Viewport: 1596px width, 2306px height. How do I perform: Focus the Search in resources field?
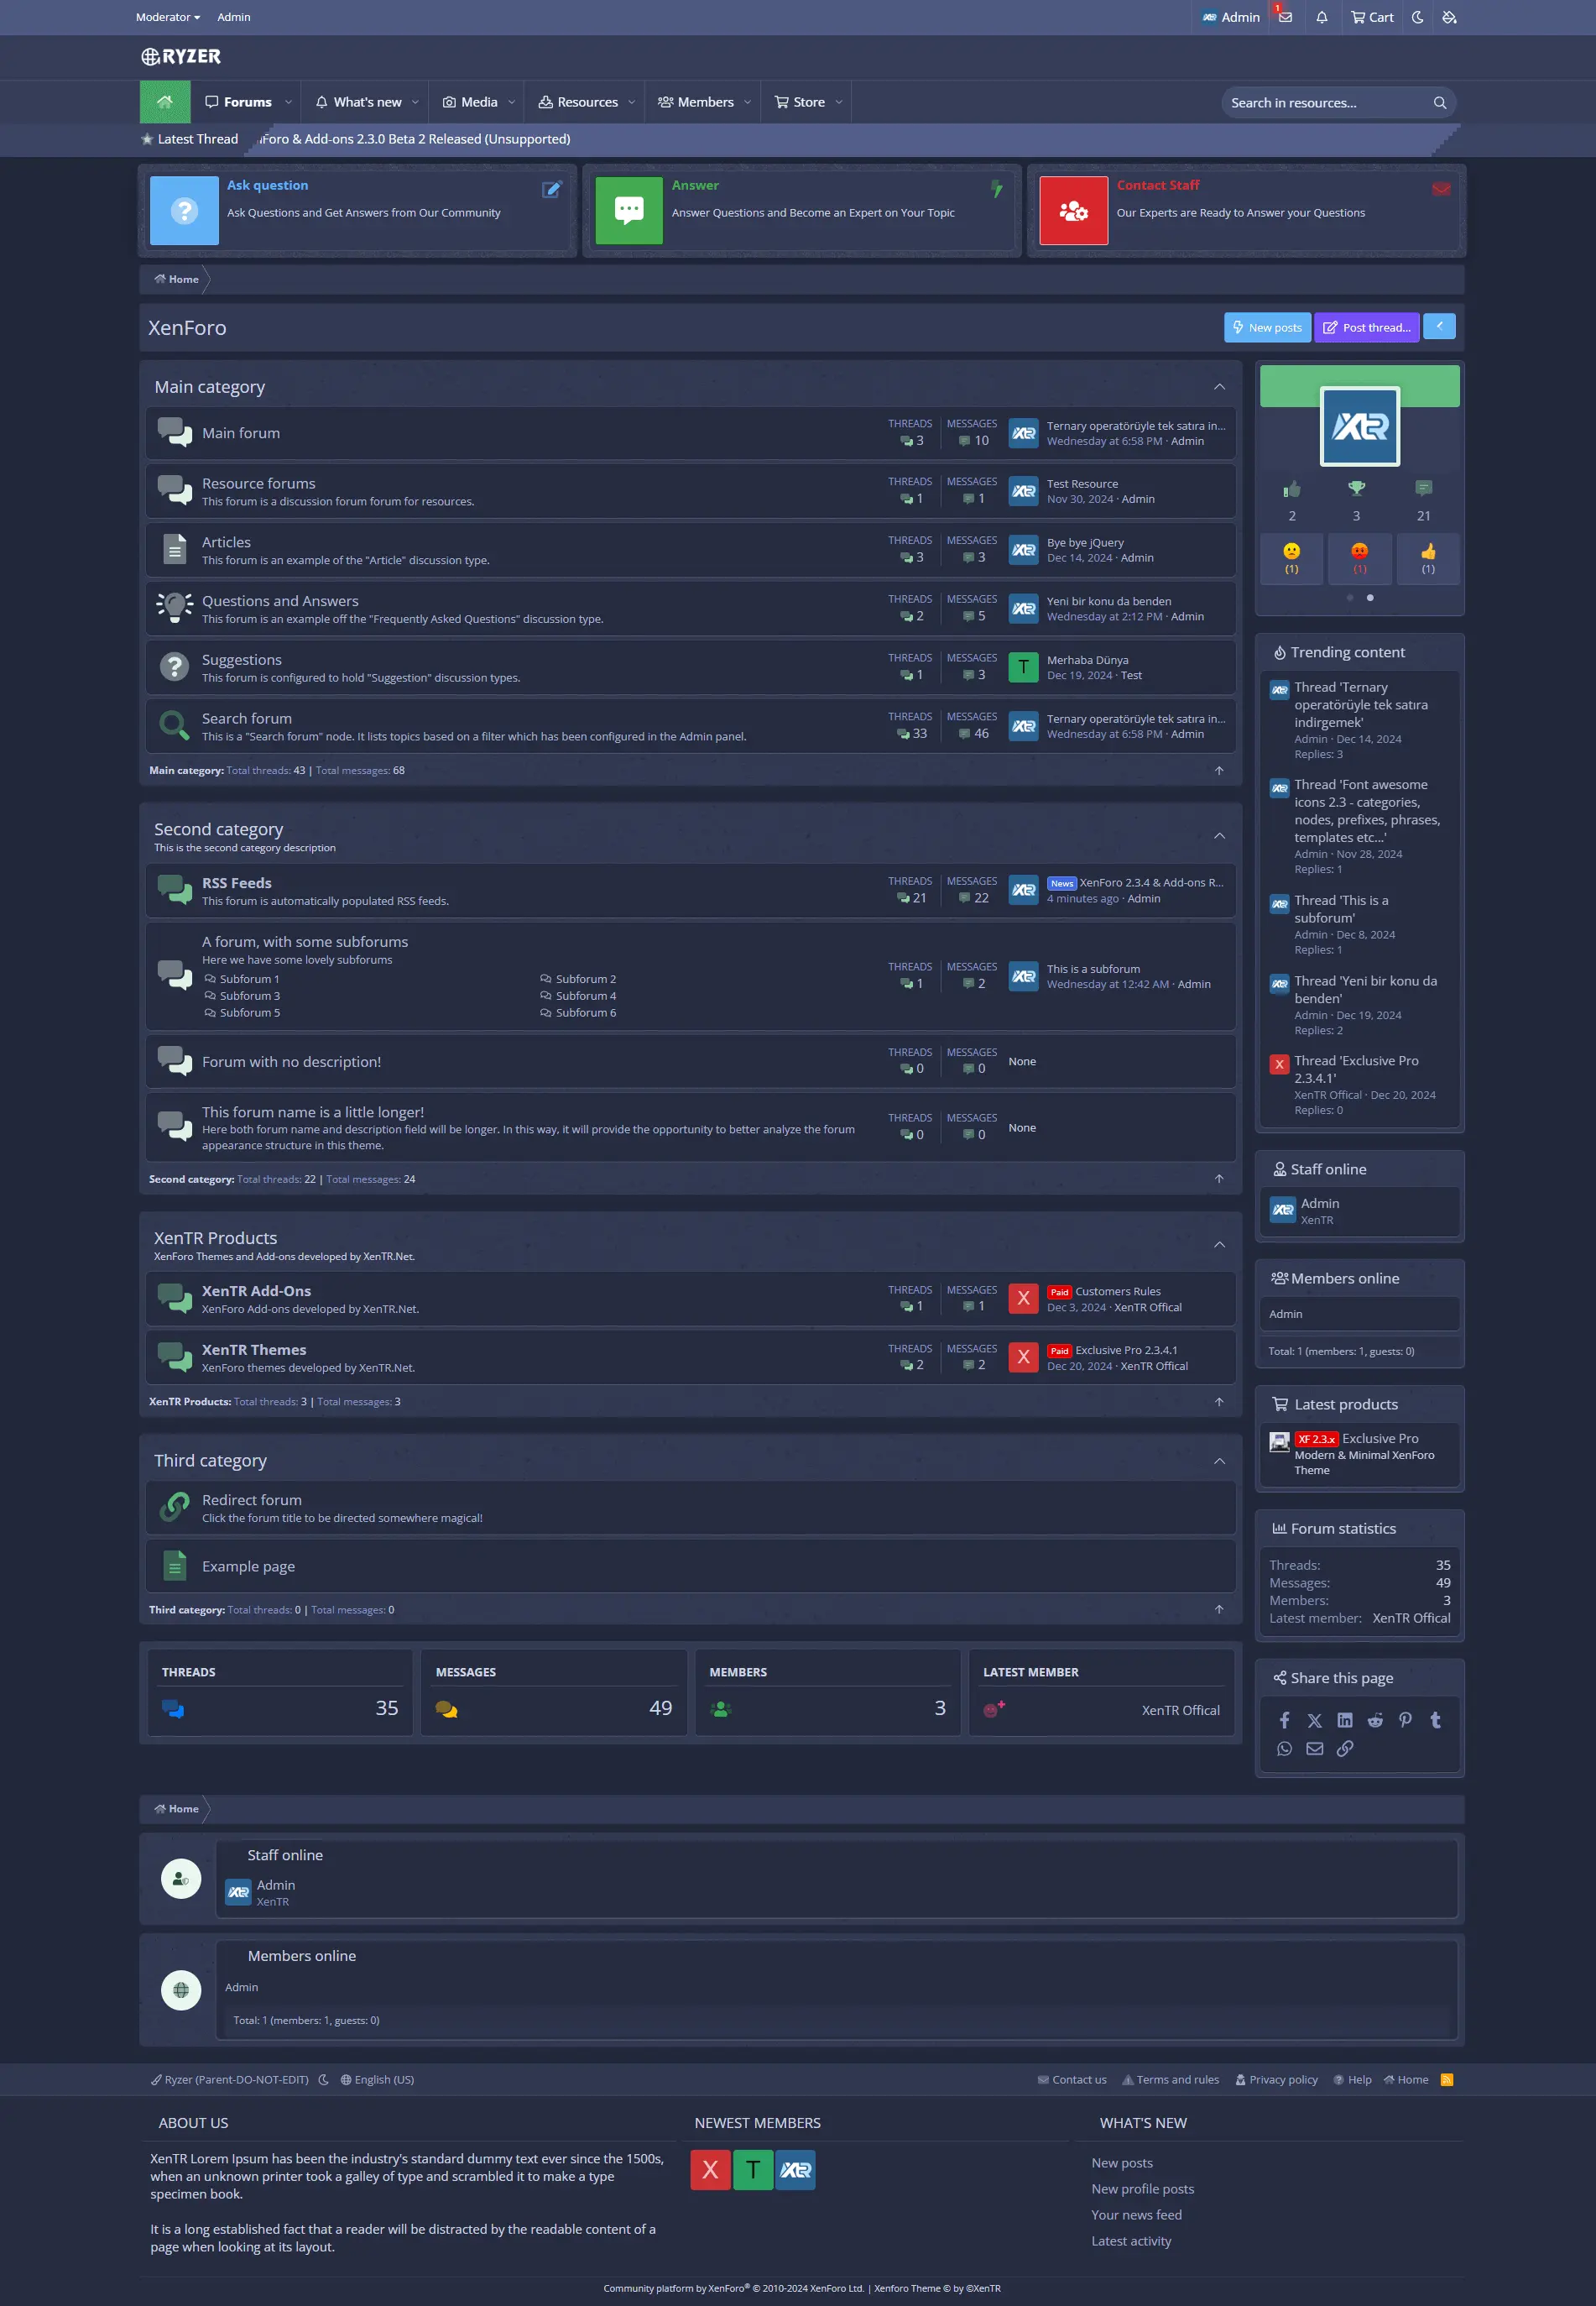1326,103
